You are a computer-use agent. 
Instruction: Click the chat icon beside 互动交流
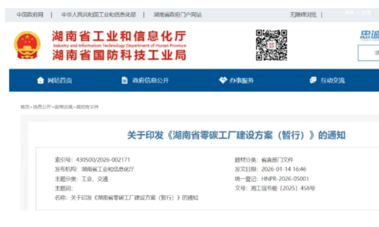tap(313, 80)
